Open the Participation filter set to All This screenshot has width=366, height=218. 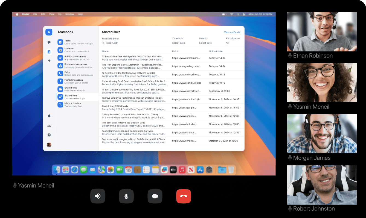pyautogui.click(x=227, y=43)
